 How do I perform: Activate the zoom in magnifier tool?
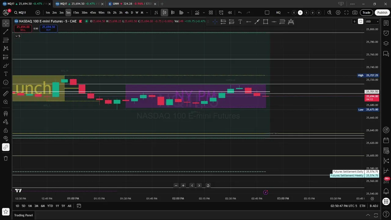tap(6, 102)
